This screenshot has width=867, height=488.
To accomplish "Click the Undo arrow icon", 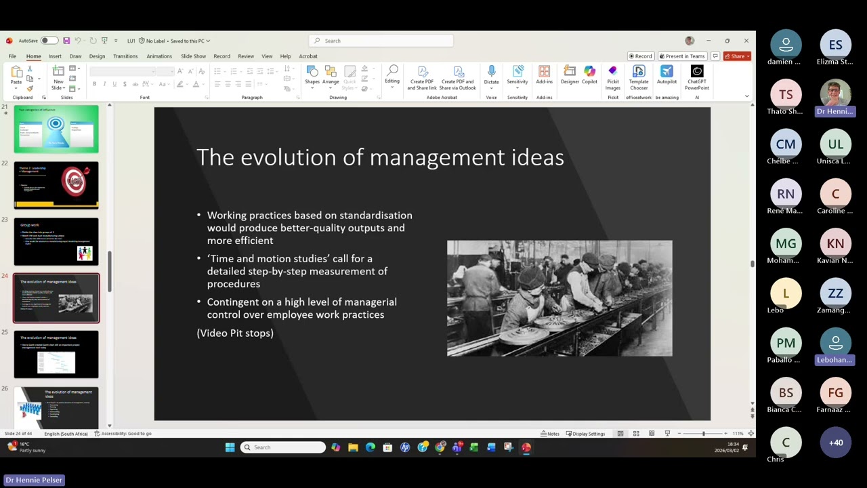I will [78, 41].
